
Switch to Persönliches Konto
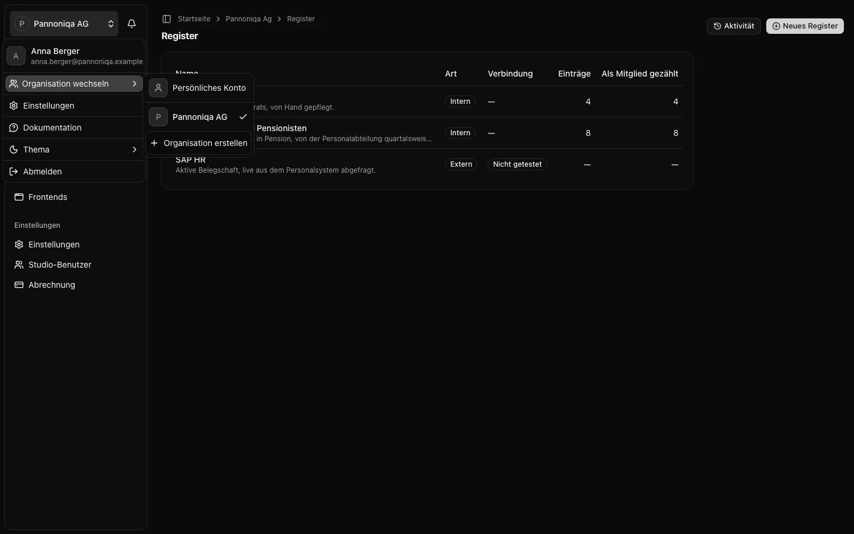coord(199,88)
